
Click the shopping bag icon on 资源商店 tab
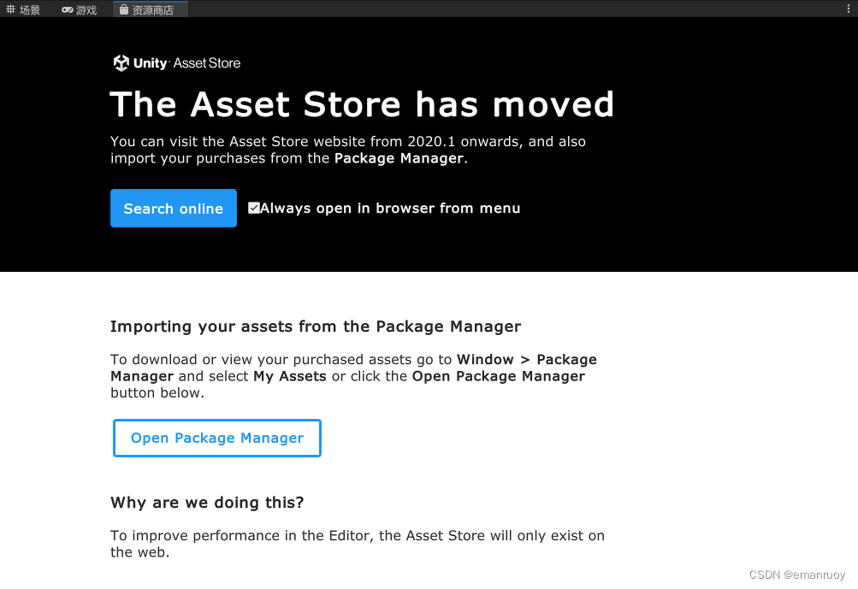(124, 9)
